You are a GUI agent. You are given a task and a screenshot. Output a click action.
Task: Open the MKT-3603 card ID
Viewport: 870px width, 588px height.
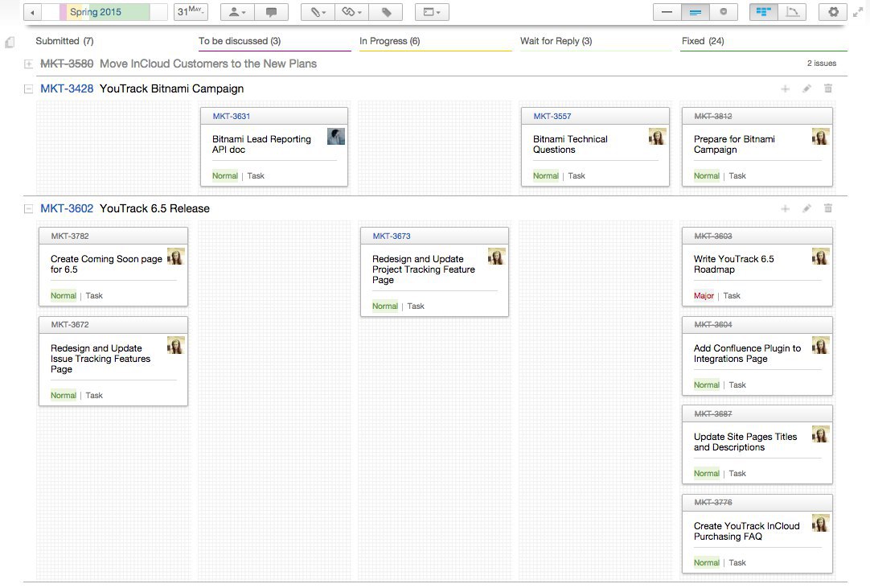coord(713,236)
